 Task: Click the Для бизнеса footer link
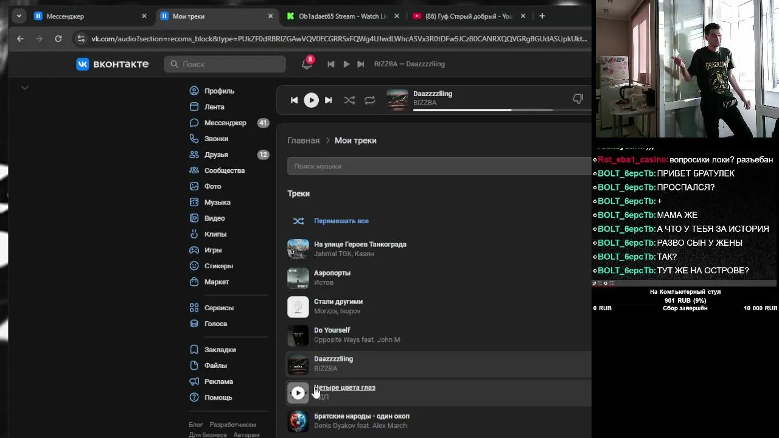[x=208, y=434]
